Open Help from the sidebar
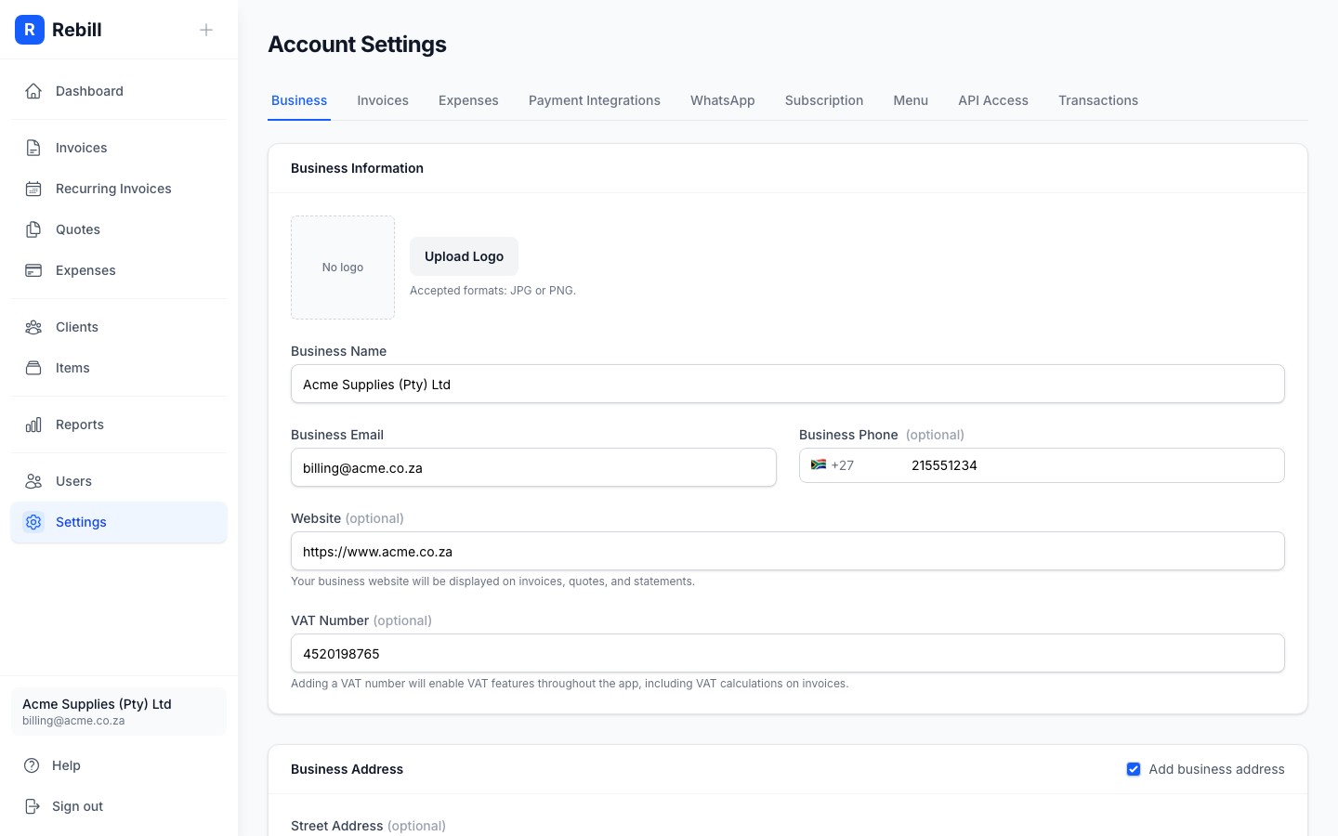The height and width of the screenshot is (836, 1338). click(x=65, y=765)
